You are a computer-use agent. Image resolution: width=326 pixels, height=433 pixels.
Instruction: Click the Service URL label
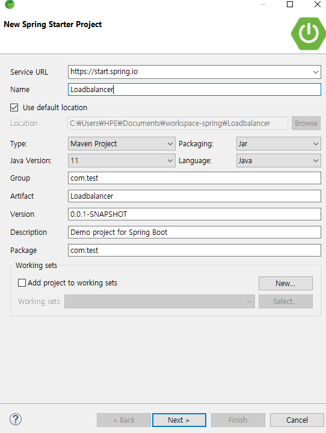point(29,72)
